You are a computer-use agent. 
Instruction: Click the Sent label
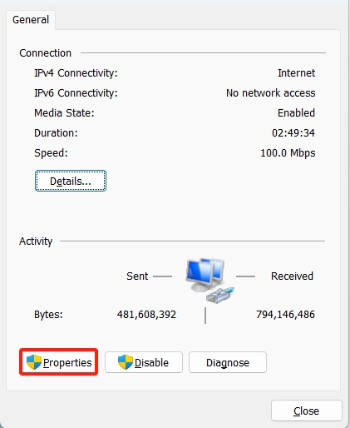[137, 276]
